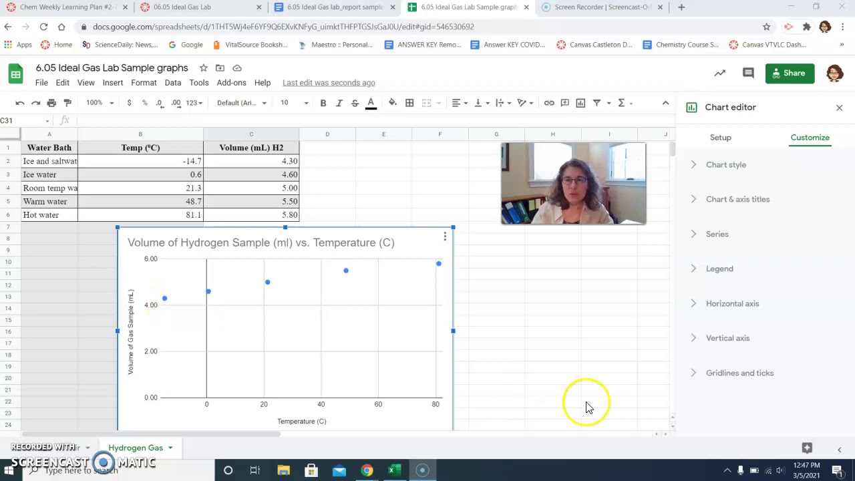Open Excel from the Windows taskbar
This screenshot has height=481, width=855.
click(x=394, y=470)
